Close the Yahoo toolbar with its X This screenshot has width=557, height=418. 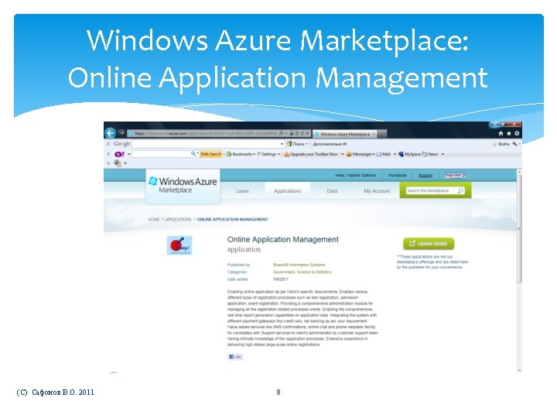click(x=108, y=154)
